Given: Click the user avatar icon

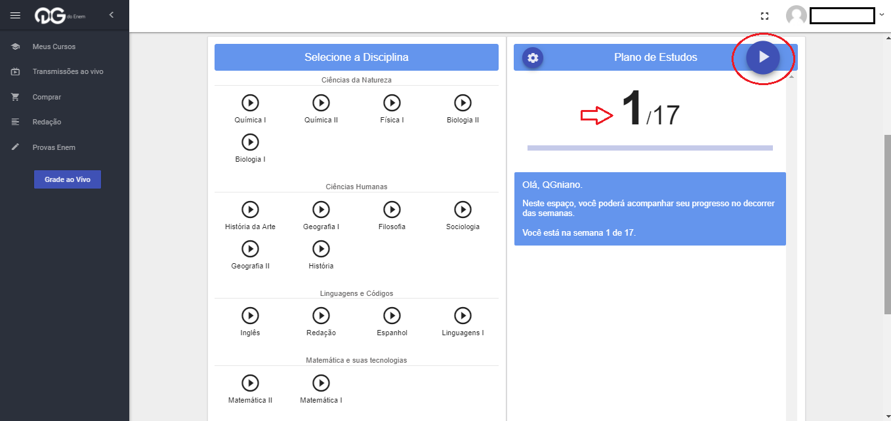Looking at the screenshot, I should pyautogui.click(x=797, y=16).
